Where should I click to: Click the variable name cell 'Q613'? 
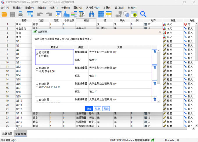point(24,113)
